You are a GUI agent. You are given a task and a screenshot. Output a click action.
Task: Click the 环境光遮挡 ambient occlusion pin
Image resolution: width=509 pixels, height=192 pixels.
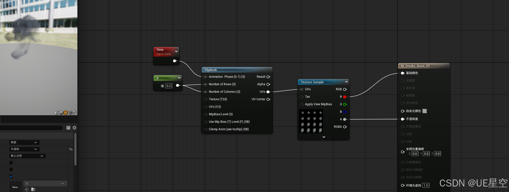point(403,185)
